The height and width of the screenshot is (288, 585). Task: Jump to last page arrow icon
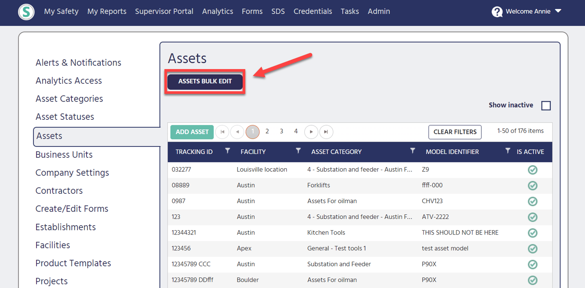tap(326, 132)
